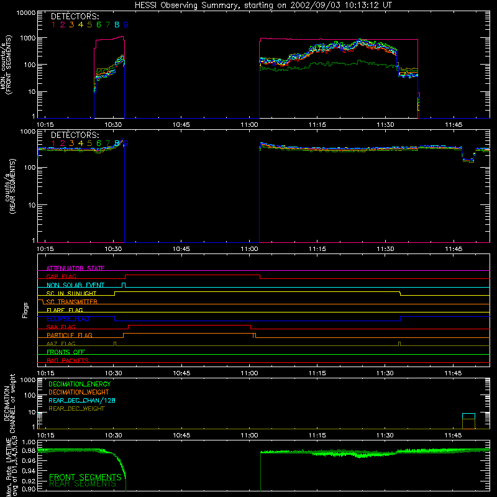The height and width of the screenshot is (497, 497).
Task: Click the 1.00 tick on livetime axis
Action: click(x=29, y=442)
